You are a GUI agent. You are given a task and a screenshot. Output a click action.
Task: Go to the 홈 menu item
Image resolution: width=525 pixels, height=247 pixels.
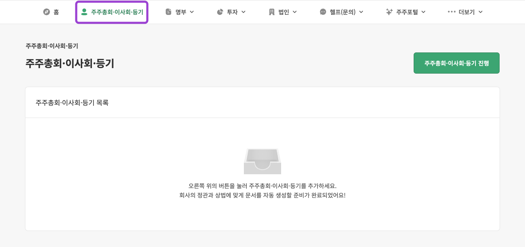point(52,12)
